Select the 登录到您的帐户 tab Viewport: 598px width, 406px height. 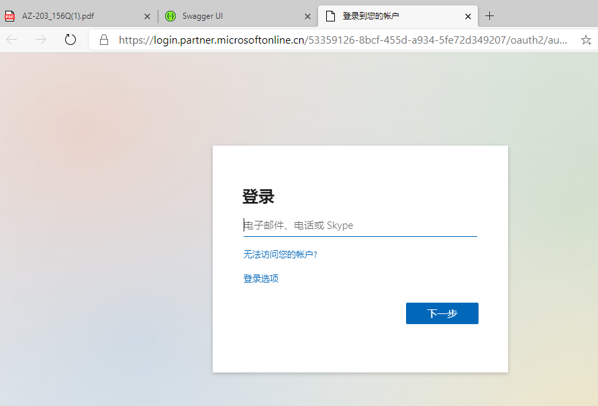(x=398, y=16)
